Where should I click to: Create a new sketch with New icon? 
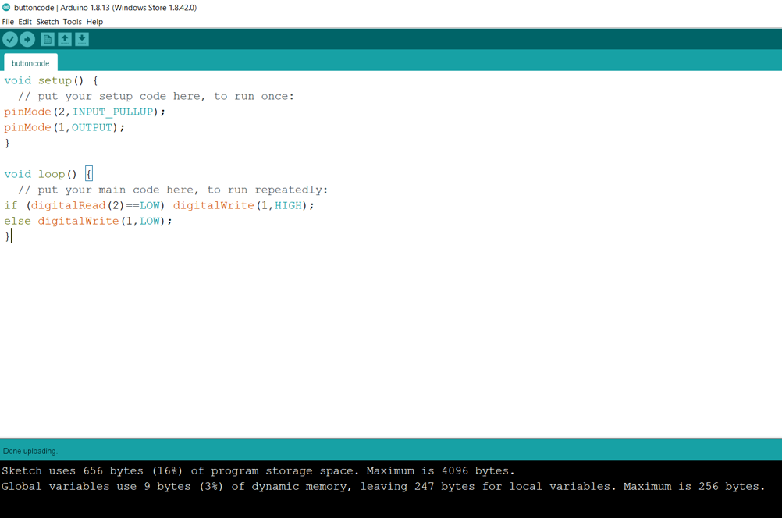click(x=48, y=39)
